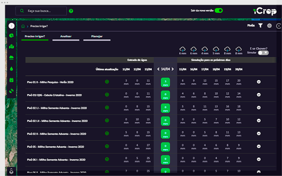Viewport: 282px width, 176px height.
Task: Click update check icon for Pivô 02 I.I row
Action: (107, 108)
